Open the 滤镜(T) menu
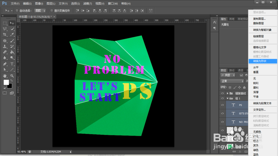 click(88, 4)
